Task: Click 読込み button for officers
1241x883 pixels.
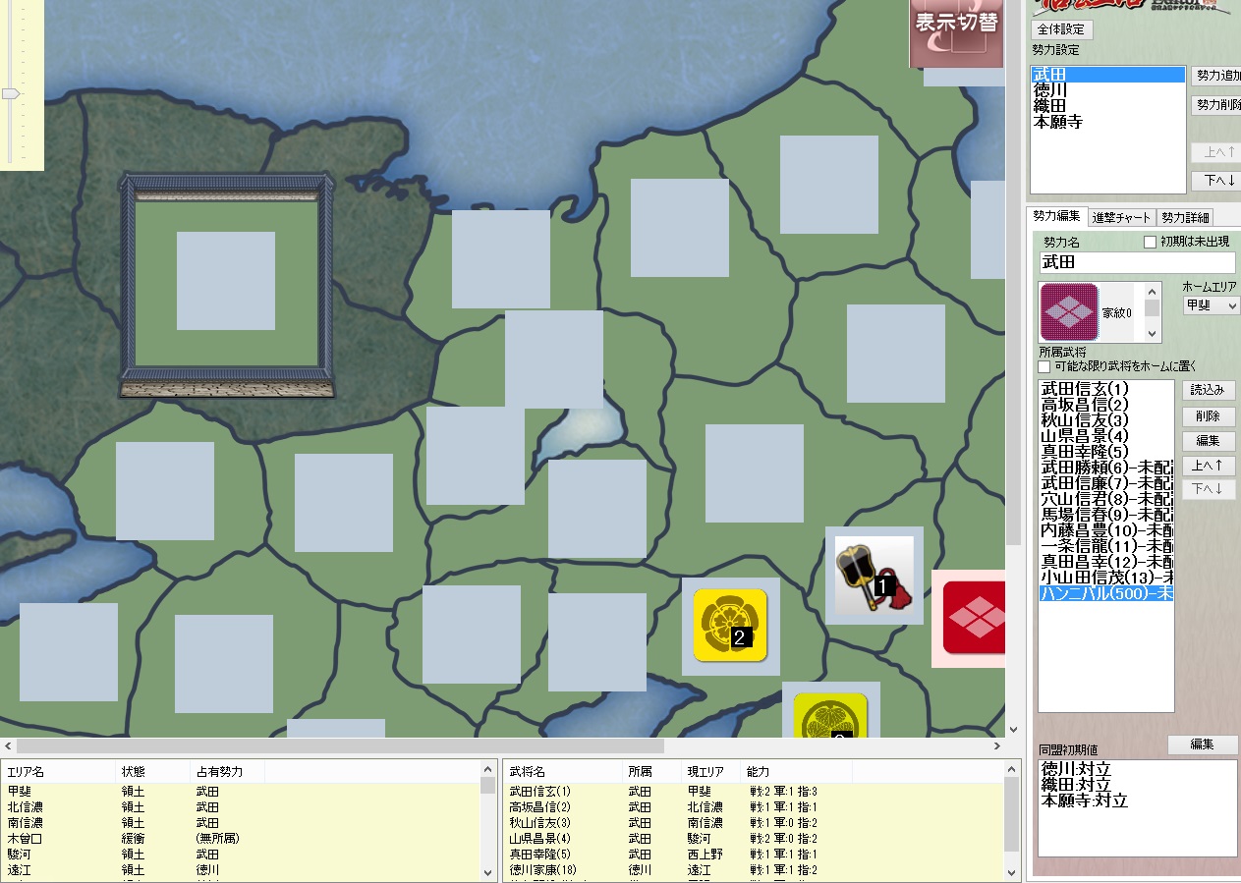Action: [x=1208, y=390]
